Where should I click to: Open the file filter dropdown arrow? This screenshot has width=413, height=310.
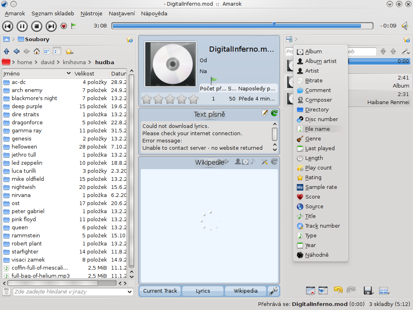point(129,291)
